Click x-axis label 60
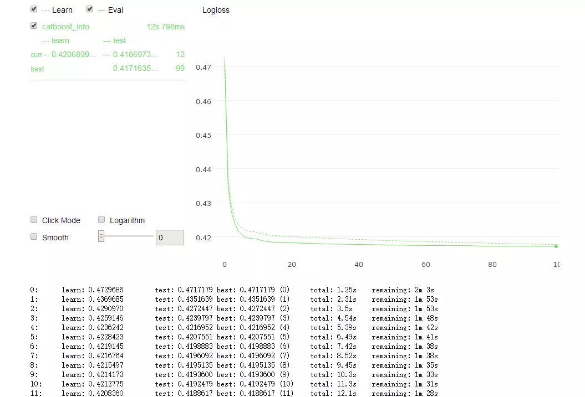The height and width of the screenshot is (397, 585). click(x=426, y=265)
